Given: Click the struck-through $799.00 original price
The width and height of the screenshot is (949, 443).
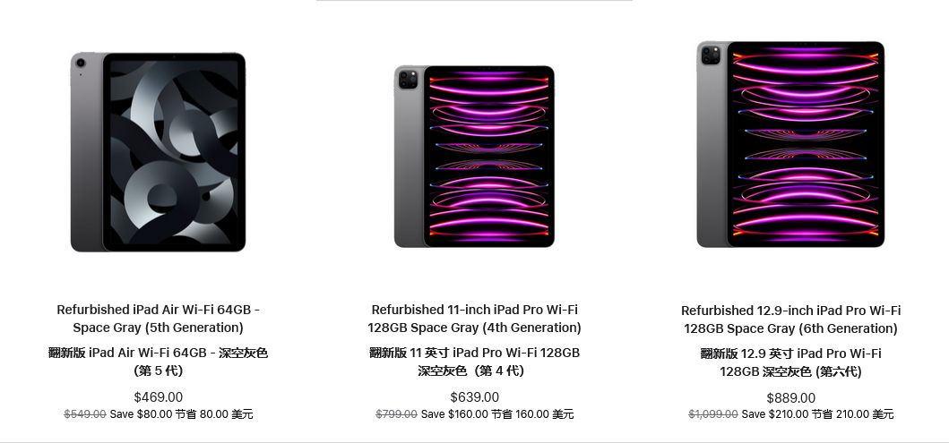Looking at the screenshot, I should [396, 414].
